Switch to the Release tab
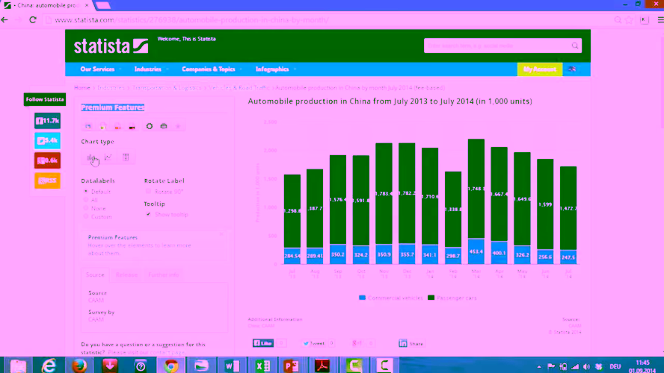This screenshot has width=664, height=373. pos(126,275)
